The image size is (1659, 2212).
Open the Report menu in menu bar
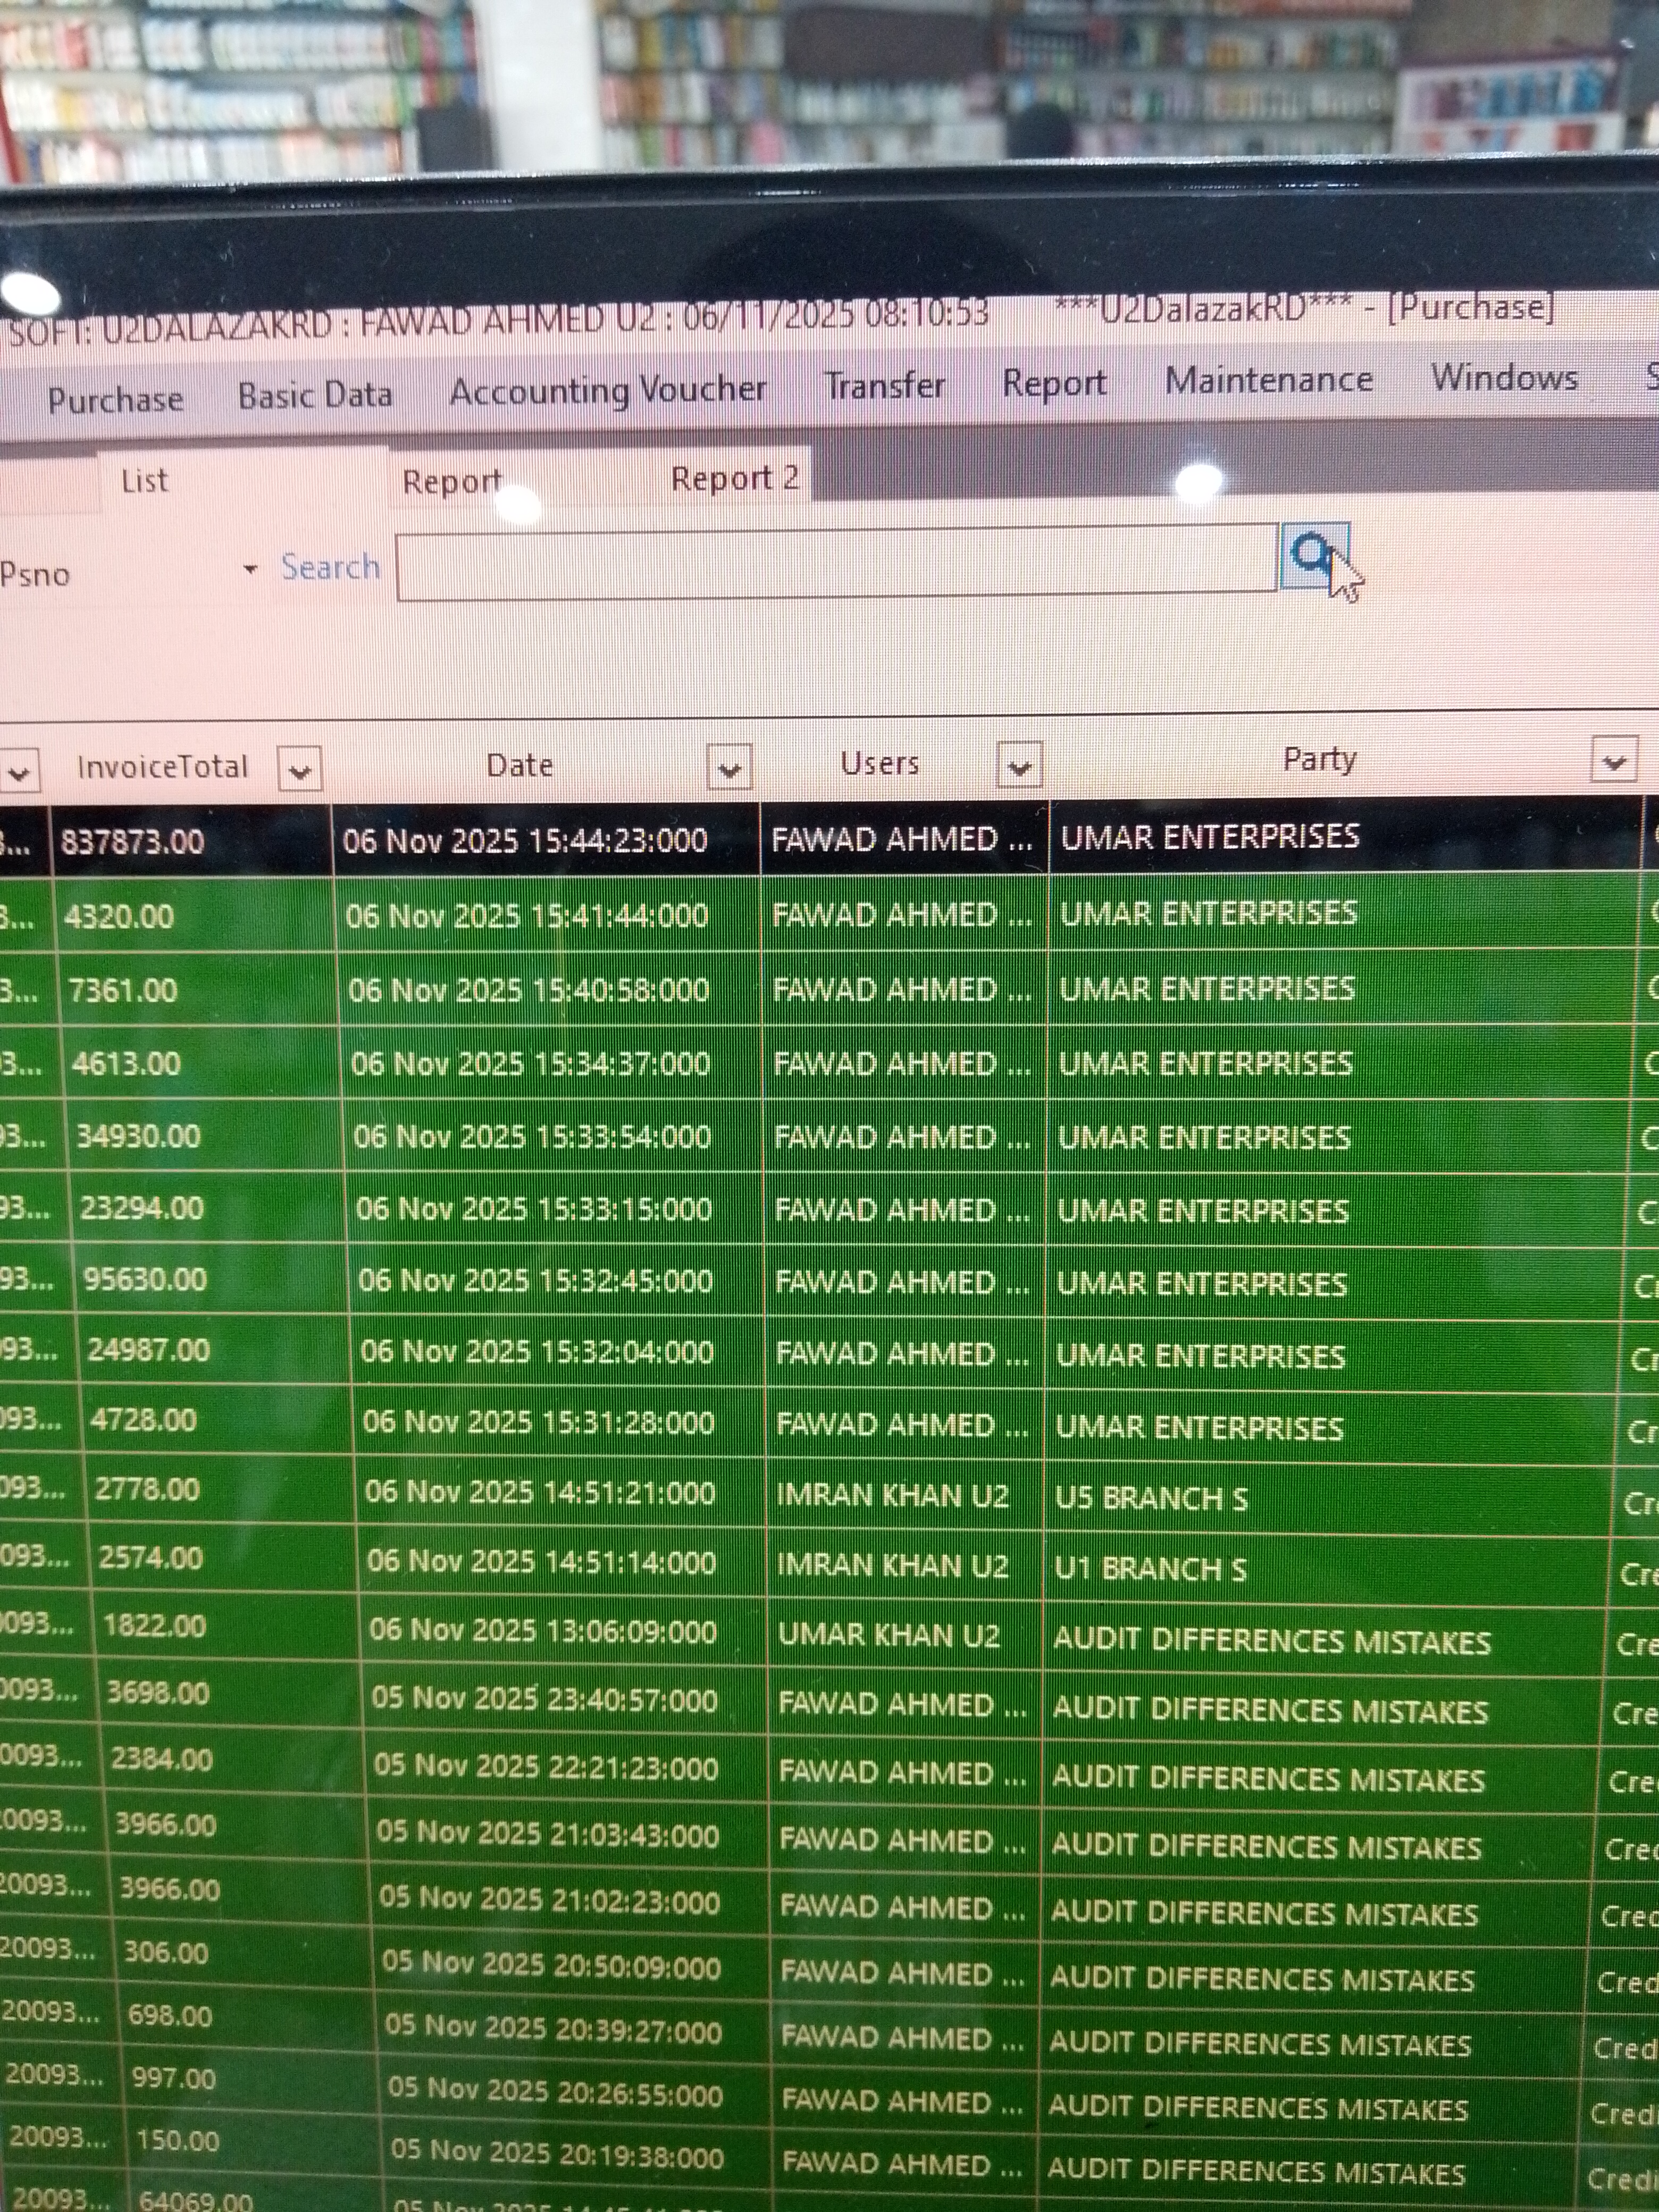1054,383
